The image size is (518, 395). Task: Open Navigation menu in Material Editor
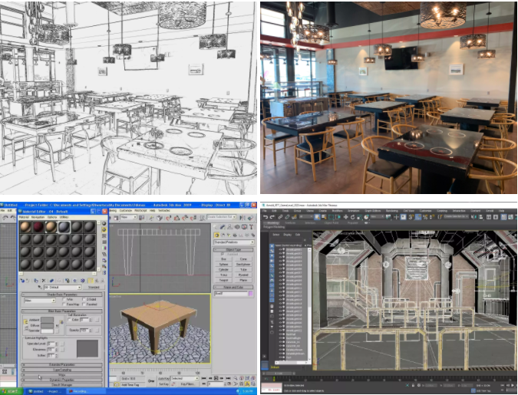tap(38, 217)
